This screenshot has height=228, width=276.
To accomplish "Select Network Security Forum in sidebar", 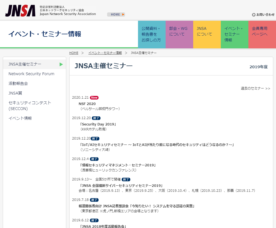I will 31,74.
